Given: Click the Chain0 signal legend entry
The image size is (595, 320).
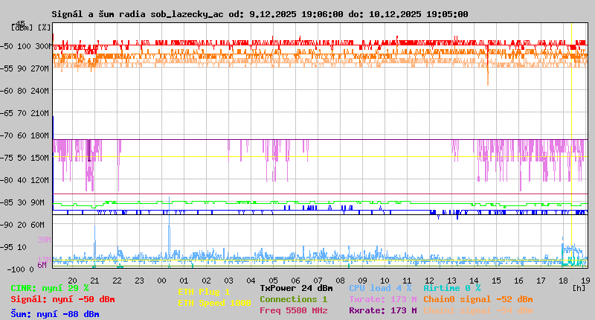Looking at the screenshot, I should click(478, 299).
